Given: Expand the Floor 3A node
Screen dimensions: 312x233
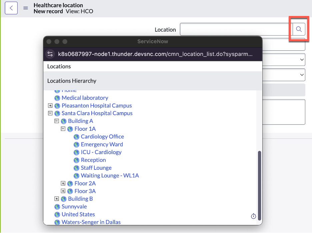Looking at the screenshot, I should 63,191.
